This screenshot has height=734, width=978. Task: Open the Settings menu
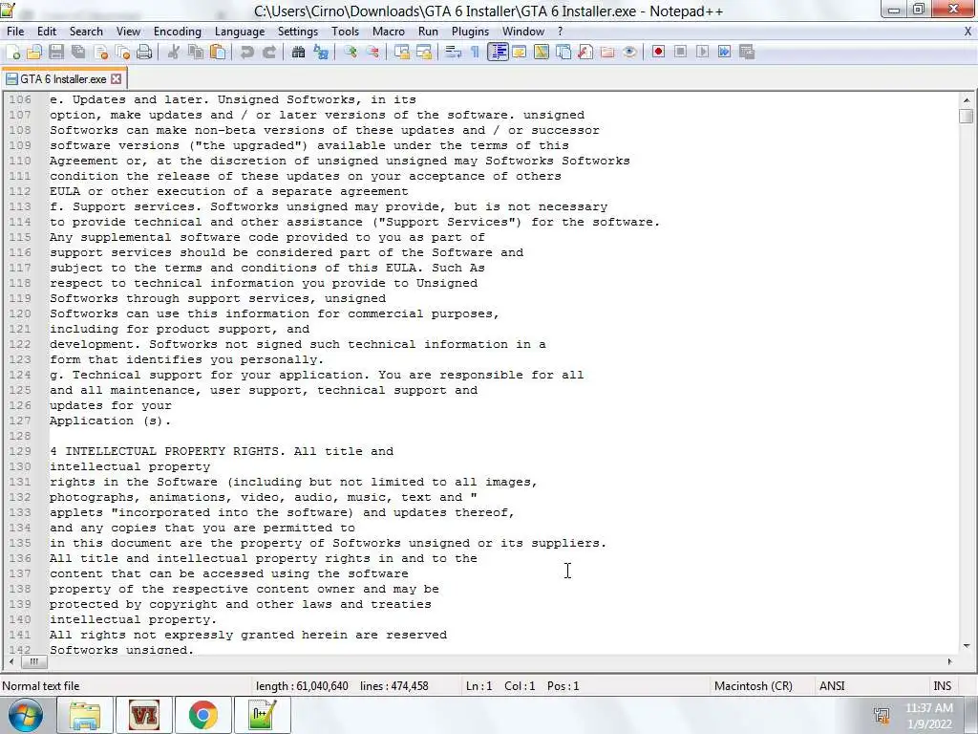pyautogui.click(x=298, y=32)
